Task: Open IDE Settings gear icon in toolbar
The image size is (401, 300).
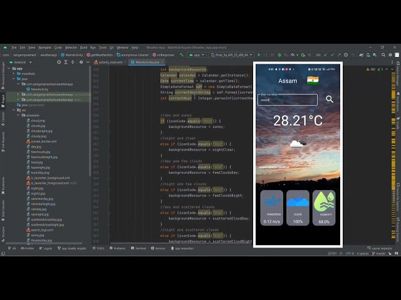Action: 390,55
